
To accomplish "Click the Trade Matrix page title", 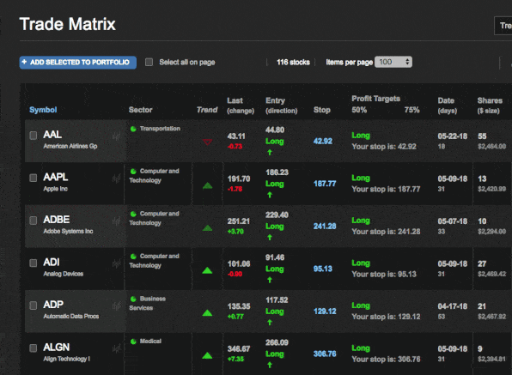I will [x=68, y=24].
